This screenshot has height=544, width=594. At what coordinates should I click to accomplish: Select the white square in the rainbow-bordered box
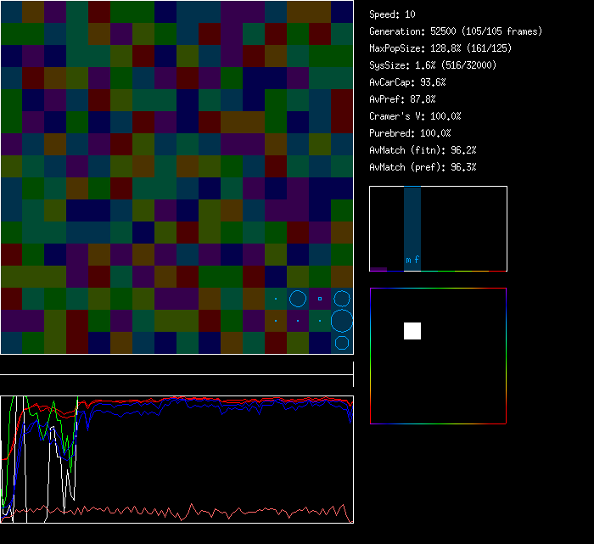(x=412, y=331)
